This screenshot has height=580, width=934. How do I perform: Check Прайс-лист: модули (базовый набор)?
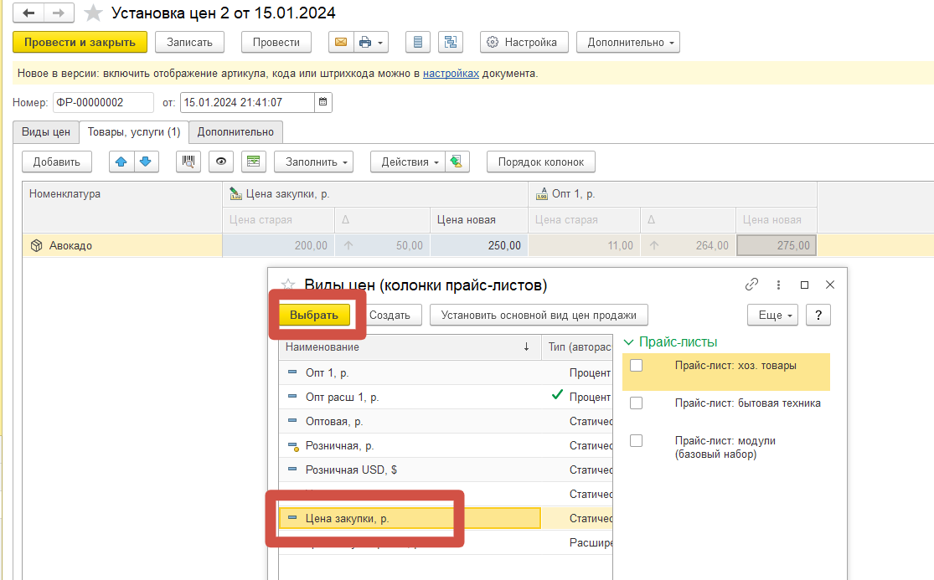coord(636,441)
